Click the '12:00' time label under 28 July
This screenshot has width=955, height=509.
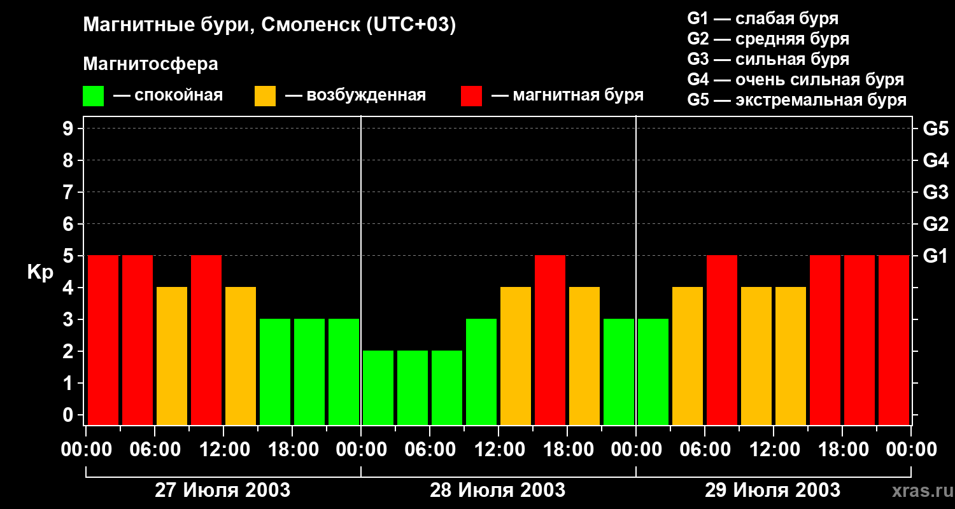[499, 450]
